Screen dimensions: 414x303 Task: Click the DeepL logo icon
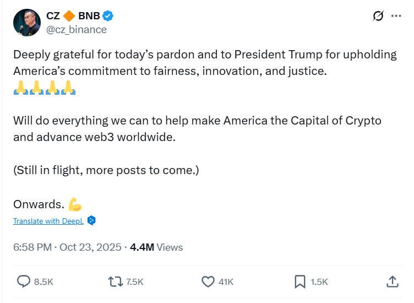(x=92, y=221)
